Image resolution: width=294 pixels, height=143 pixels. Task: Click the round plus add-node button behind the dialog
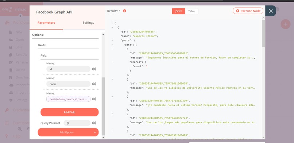(285, 24)
